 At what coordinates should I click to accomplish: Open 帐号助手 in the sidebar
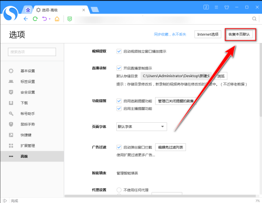[x=32, y=114]
